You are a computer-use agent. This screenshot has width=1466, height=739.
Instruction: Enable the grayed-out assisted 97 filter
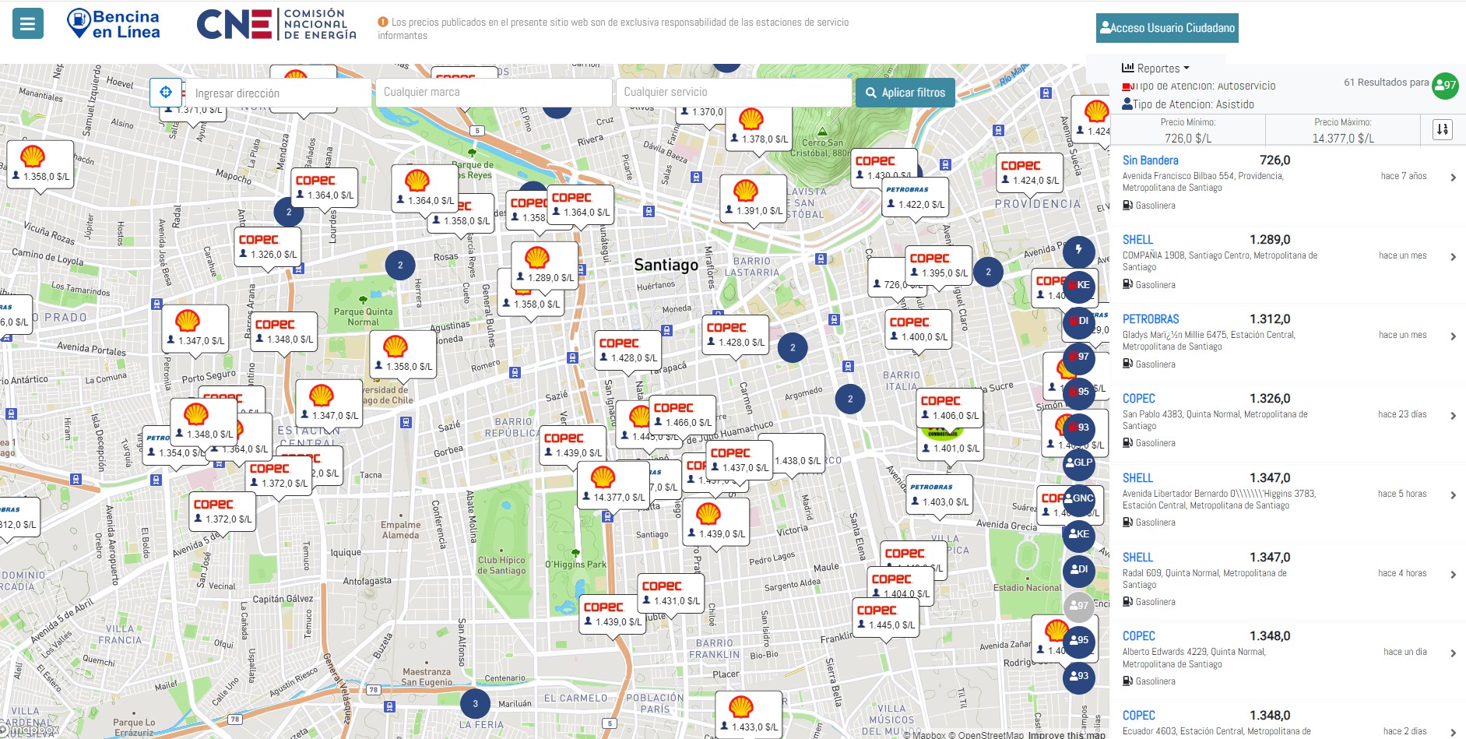coord(1079,605)
